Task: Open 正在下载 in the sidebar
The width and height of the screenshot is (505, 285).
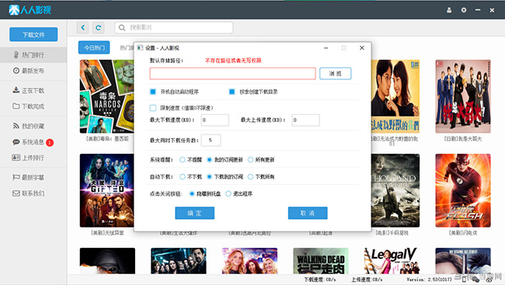Action: point(33,91)
